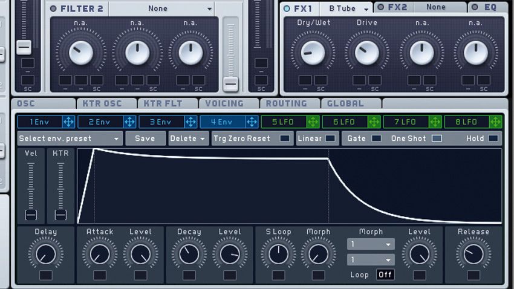Viewport: 514px width, 289px height.
Task: Click the third n.a. knob in Filter 2
Action: 190,53
